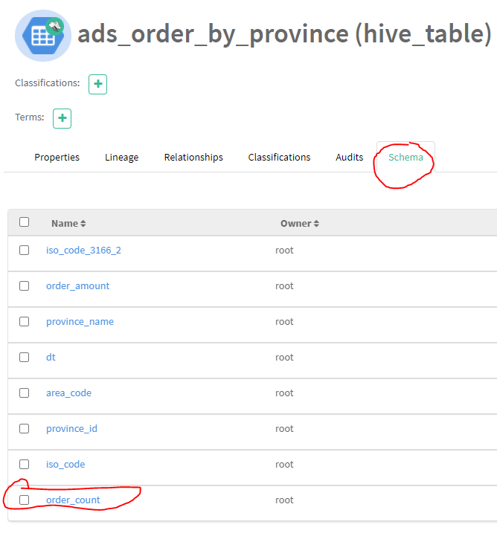Check the order_amount row checkbox
Image resolution: width=497 pixels, height=536 pixels.
point(25,285)
